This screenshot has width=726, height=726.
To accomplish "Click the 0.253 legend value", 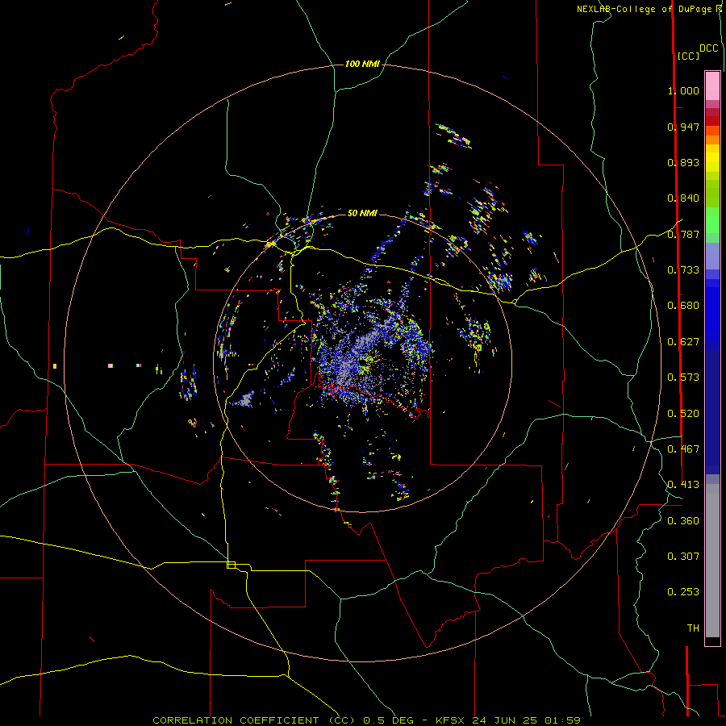I will (x=683, y=592).
